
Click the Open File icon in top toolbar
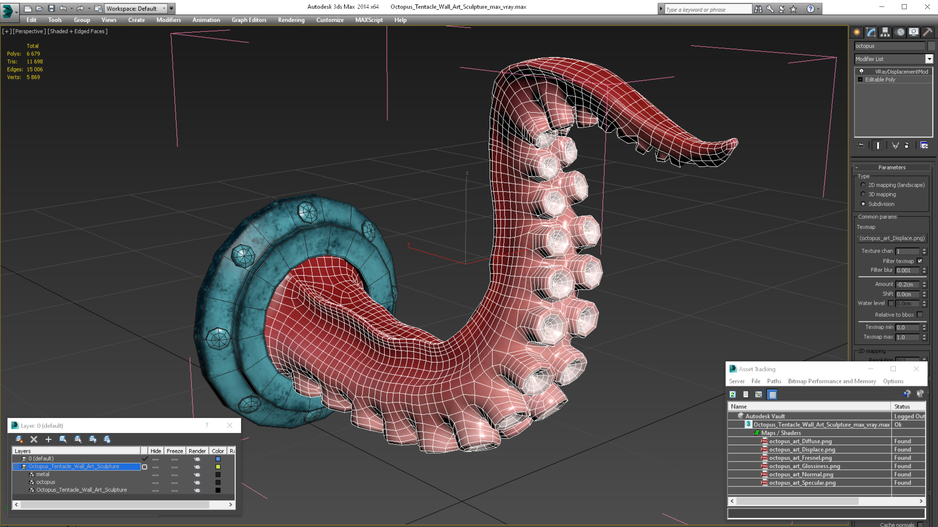click(x=39, y=8)
